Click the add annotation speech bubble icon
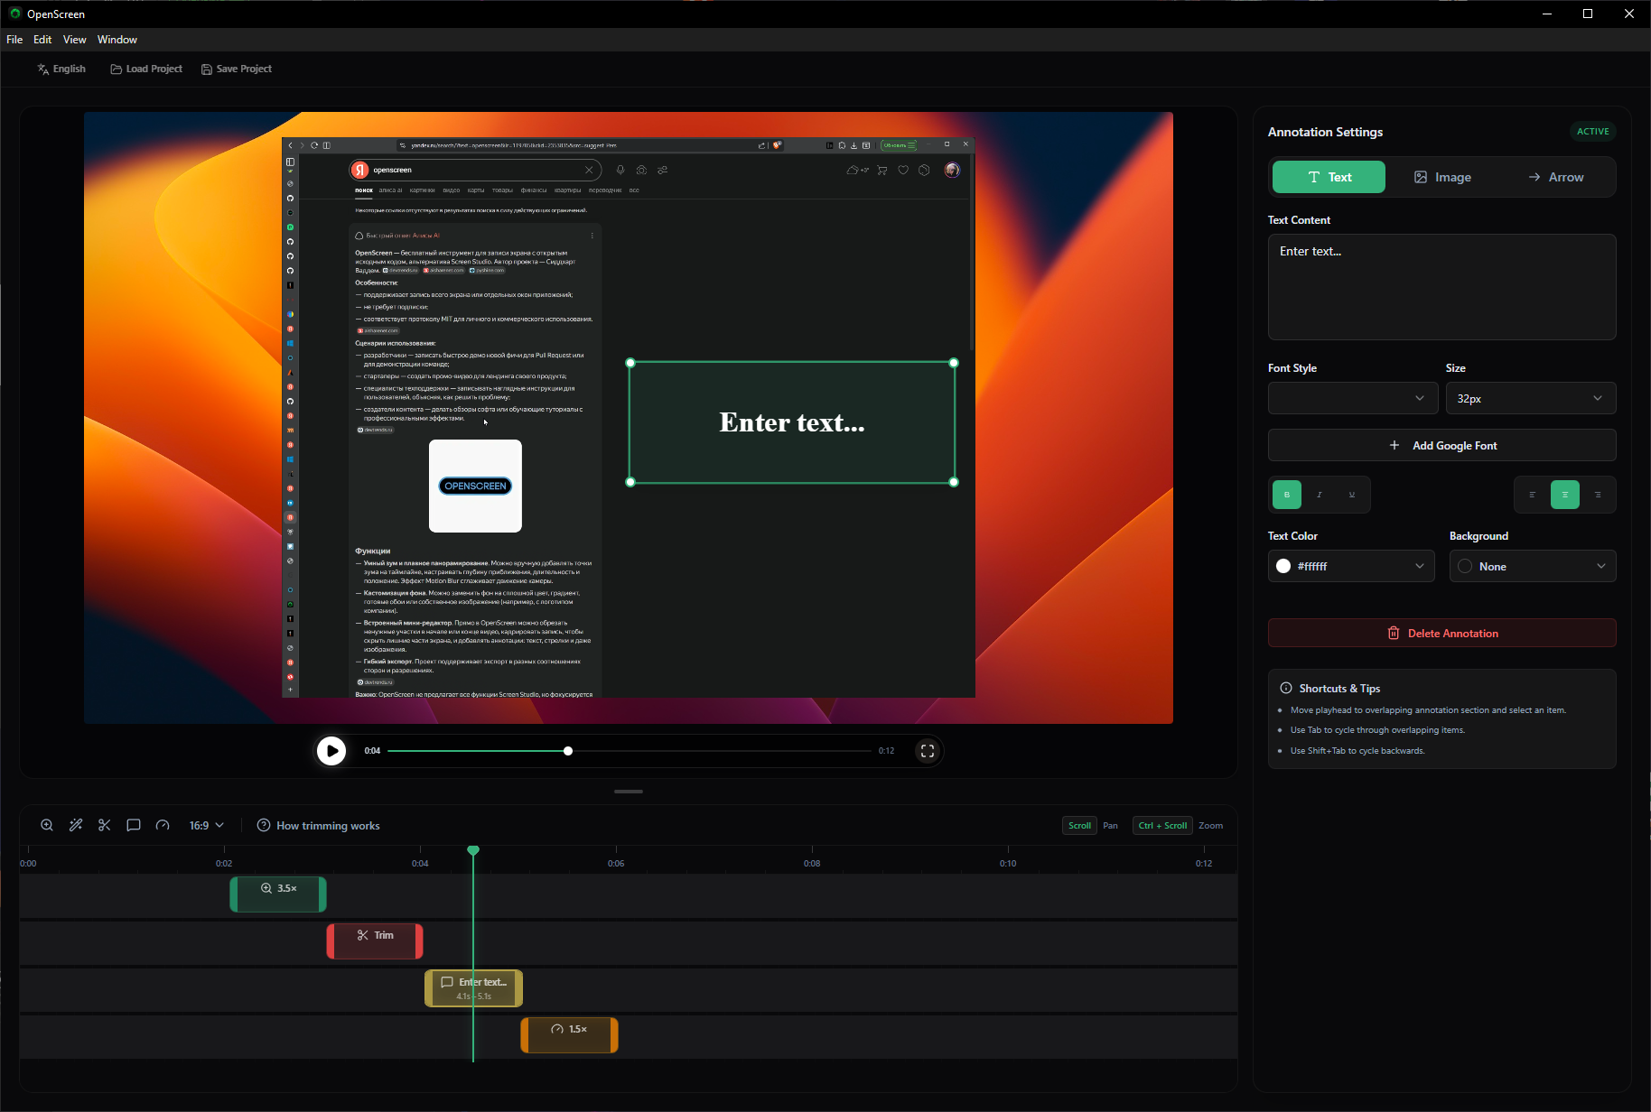 click(134, 825)
